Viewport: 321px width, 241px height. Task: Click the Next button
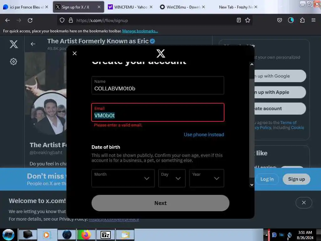pyautogui.click(x=160, y=203)
